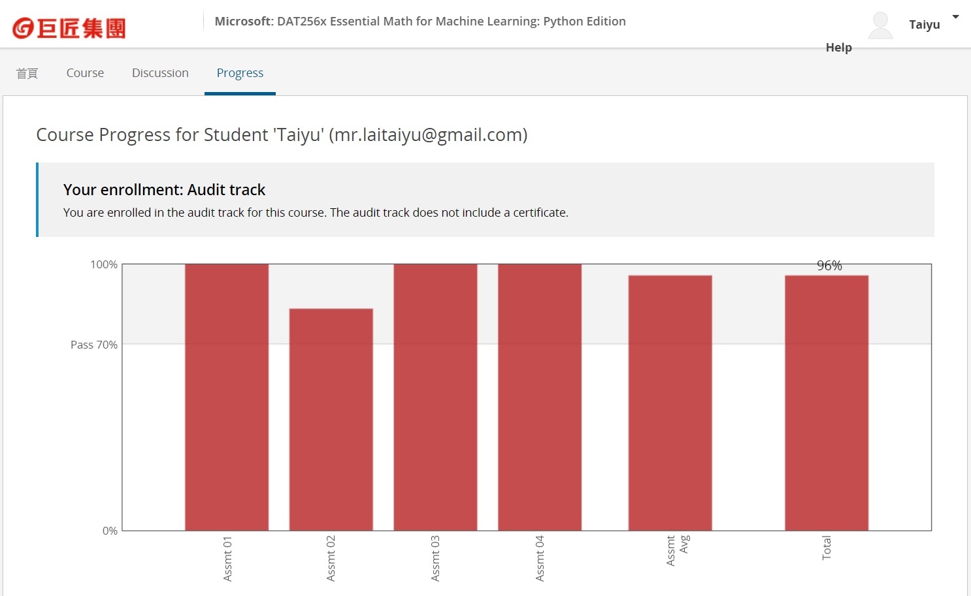The width and height of the screenshot is (971, 596).
Task: Click the Total axis label below chart
Action: (x=826, y=548)
